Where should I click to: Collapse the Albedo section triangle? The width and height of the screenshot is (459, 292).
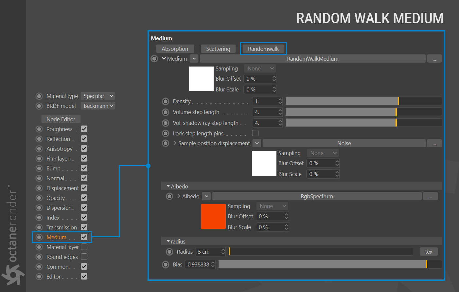coord(168,186)
